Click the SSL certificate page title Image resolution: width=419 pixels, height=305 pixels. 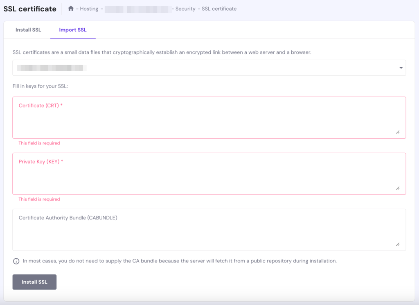point(29,8)
